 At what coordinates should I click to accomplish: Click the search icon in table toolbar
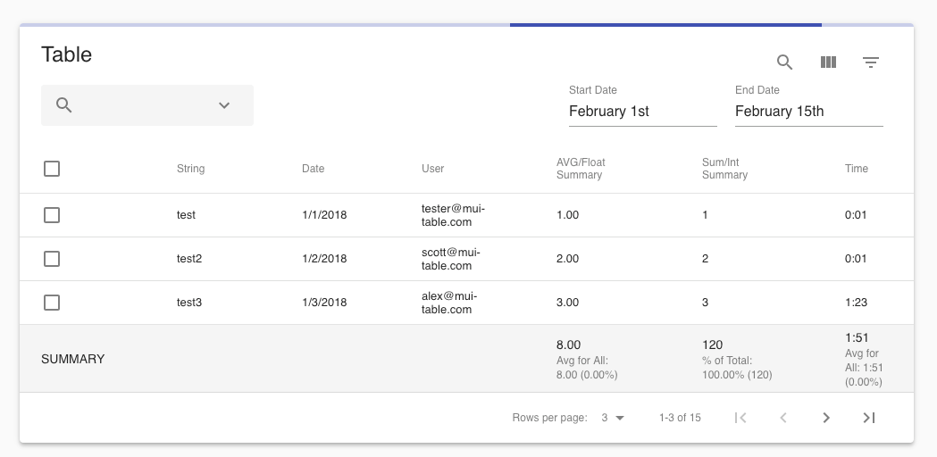point(784,62)
